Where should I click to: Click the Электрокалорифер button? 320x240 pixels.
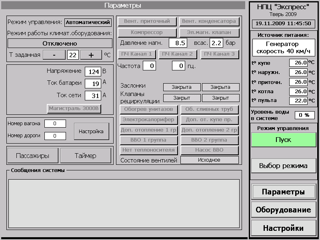(x=148, y=120)
